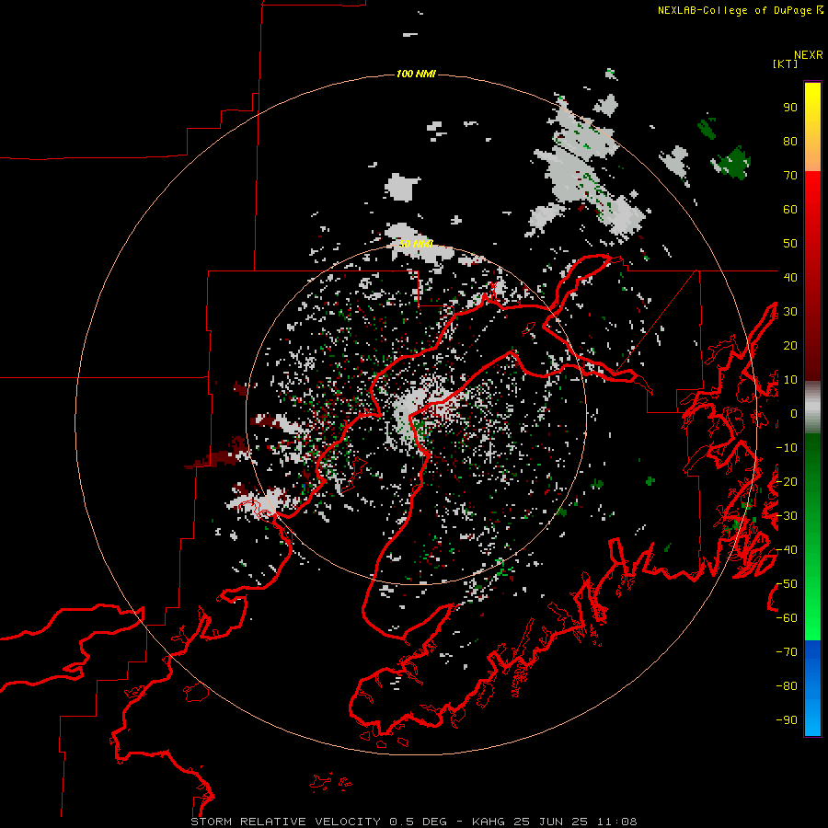
Task: Click the Storm Relative Velocity footer caption
Action: pos(413,822)
